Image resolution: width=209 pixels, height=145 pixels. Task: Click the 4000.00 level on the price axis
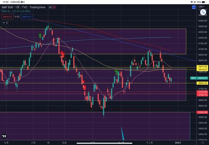click(203, 60)
